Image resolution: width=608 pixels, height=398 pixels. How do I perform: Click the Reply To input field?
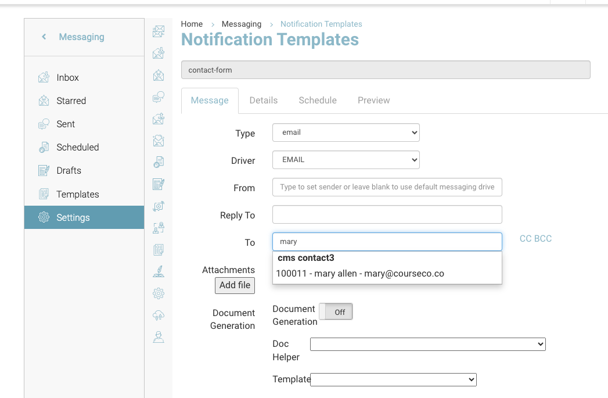click(387, 214)
